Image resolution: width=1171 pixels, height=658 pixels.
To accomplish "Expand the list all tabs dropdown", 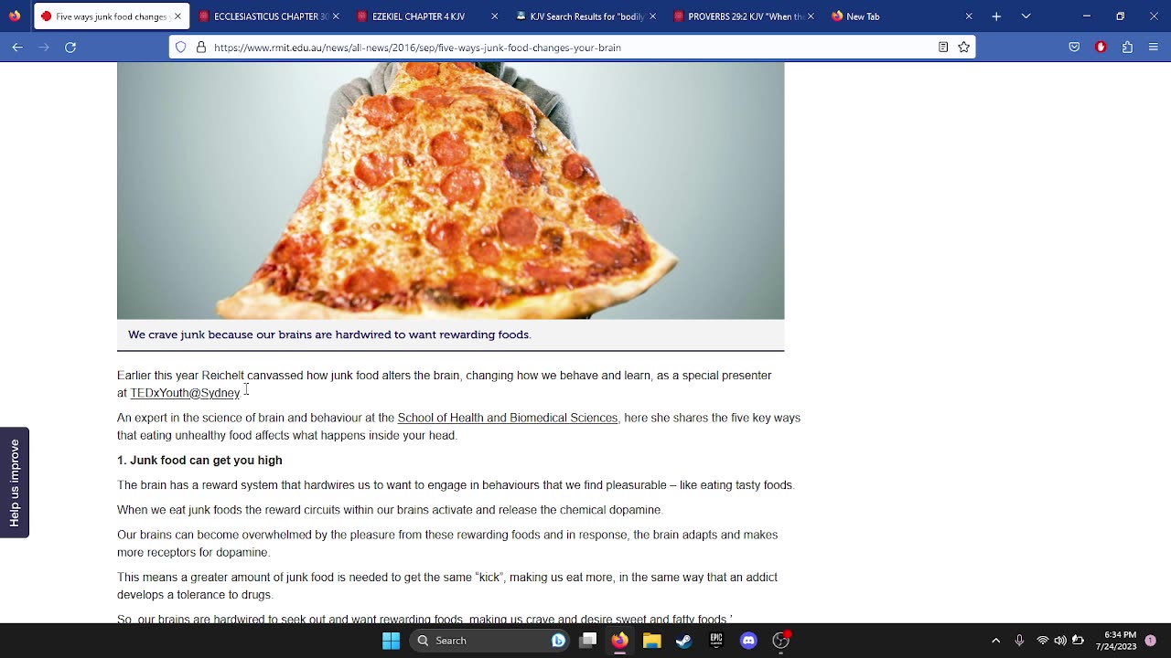I will (x=1026, y=16).
